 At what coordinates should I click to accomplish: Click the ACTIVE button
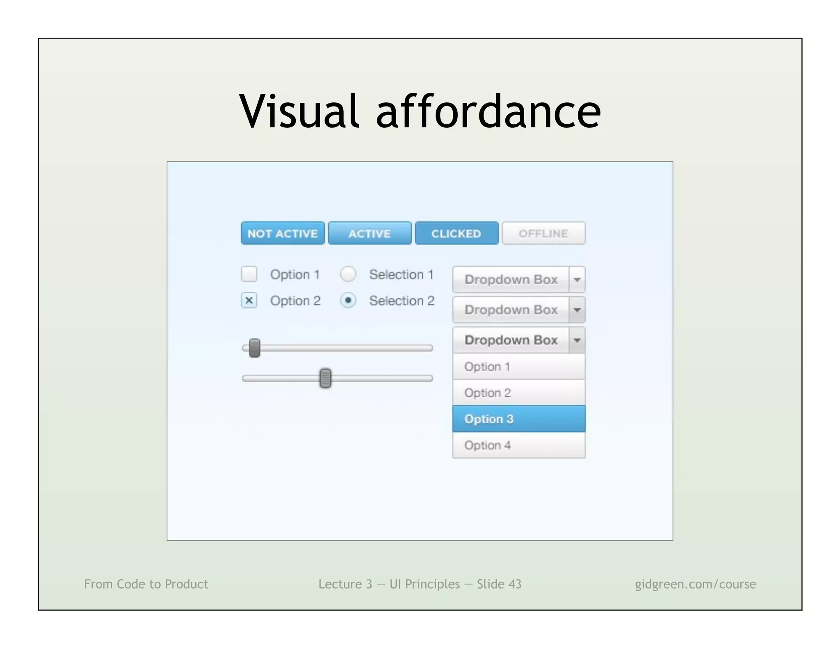370,233
